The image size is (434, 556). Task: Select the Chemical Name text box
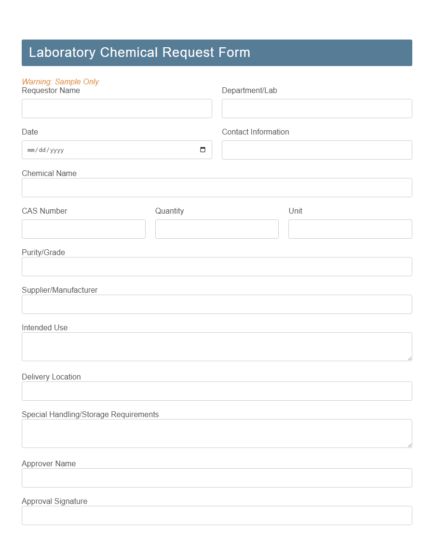tap(217, 188)
